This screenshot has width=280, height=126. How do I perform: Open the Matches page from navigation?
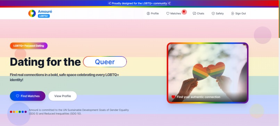pos(174,13)
